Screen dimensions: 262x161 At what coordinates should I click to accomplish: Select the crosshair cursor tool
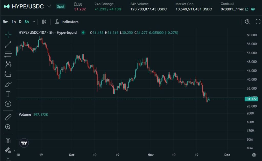(x=8, y=35)
